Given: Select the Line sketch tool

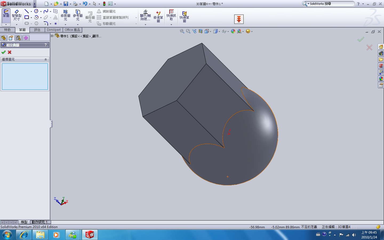Looking at the screenshot, I should 26,11.
